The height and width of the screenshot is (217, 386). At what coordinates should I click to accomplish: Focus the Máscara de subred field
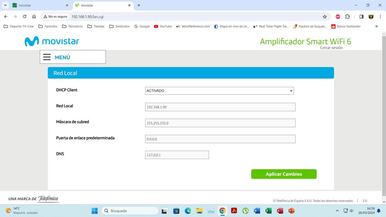tap(220, 123)
